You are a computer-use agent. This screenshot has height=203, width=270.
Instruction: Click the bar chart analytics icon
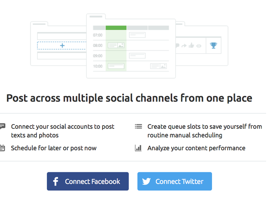tap(138, 148)
